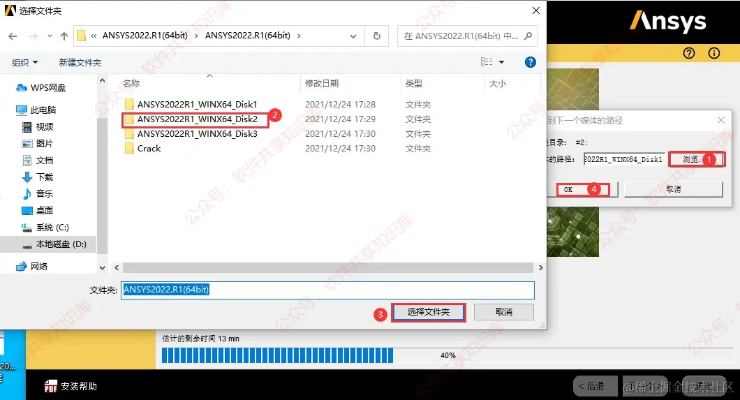Click 取消 in folder dialog
This screenshot has height=400, width=740.
pyautogui.click(x=504, y=312)
